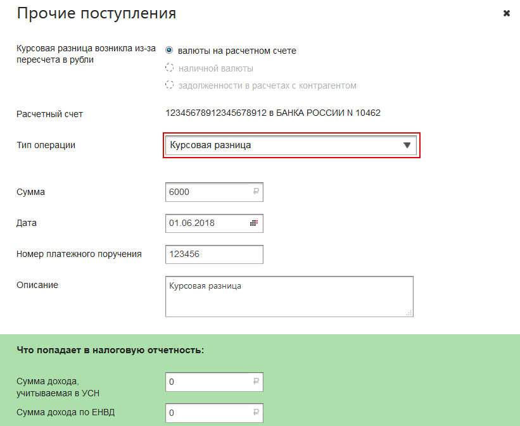Click the ruble icon in Сумма field
Image resolution: width=520 pixels, height=426 pixels.
pyautogui.click(x=256, y=192)
